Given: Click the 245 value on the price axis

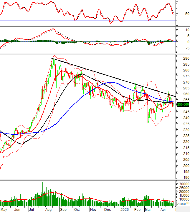Looking at the screenshot, I should 186,112.
